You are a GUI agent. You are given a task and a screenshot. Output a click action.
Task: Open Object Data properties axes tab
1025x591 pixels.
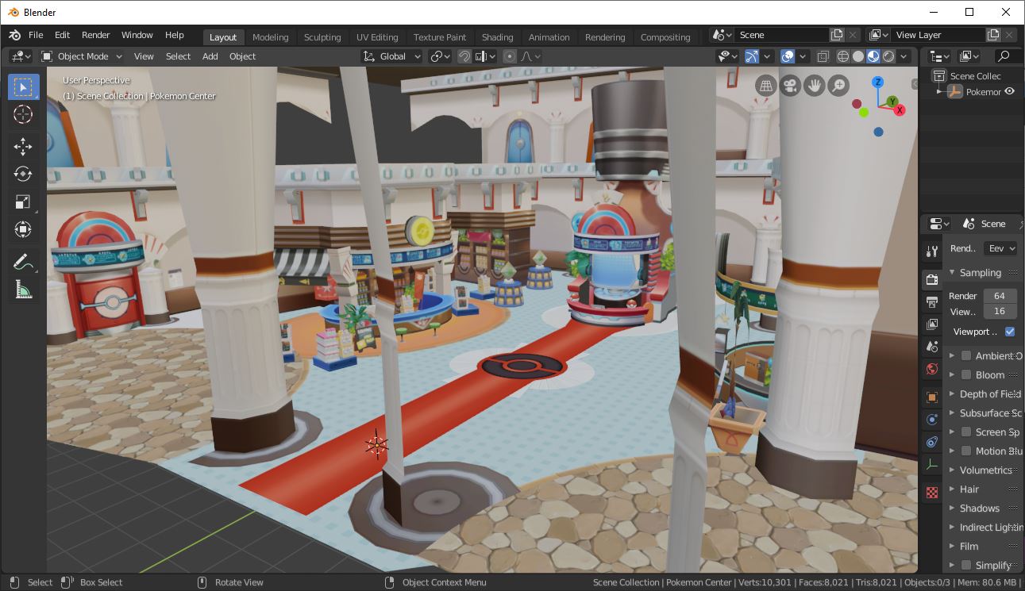coord(932,465)
